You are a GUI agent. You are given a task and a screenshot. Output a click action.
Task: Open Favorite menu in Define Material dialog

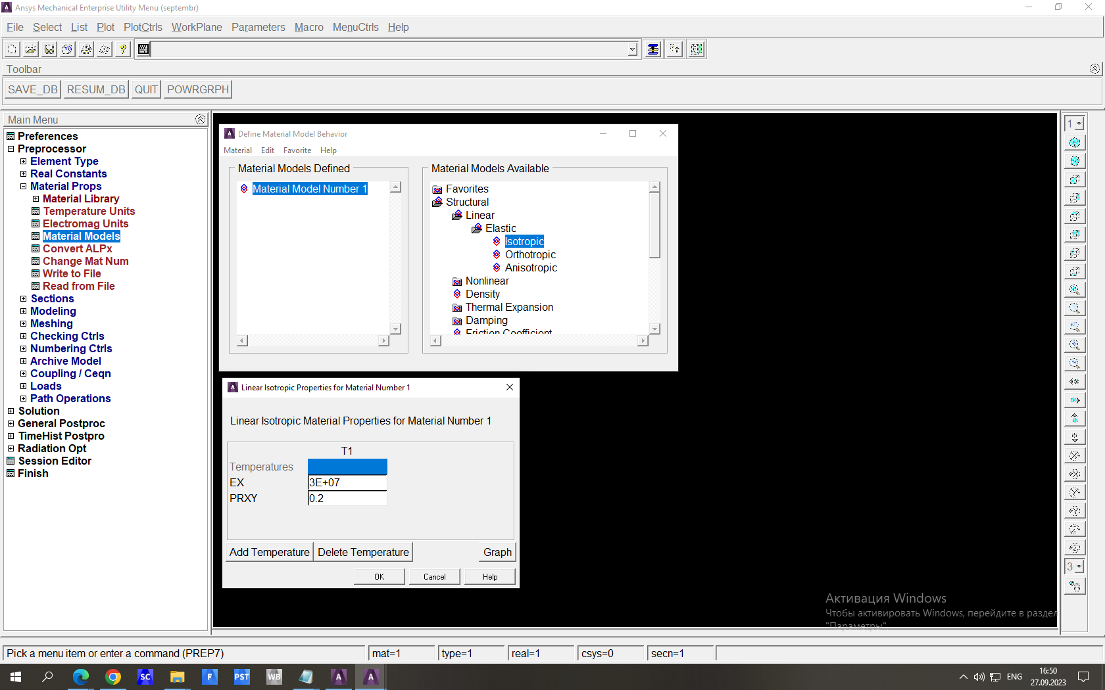[x=297, y=150]
